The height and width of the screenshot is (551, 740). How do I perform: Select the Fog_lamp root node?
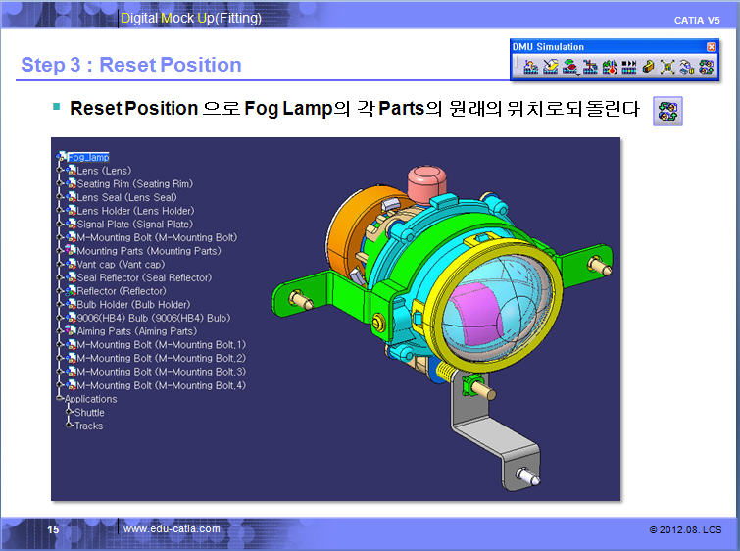pyautogui.click(x=87, y=157)
